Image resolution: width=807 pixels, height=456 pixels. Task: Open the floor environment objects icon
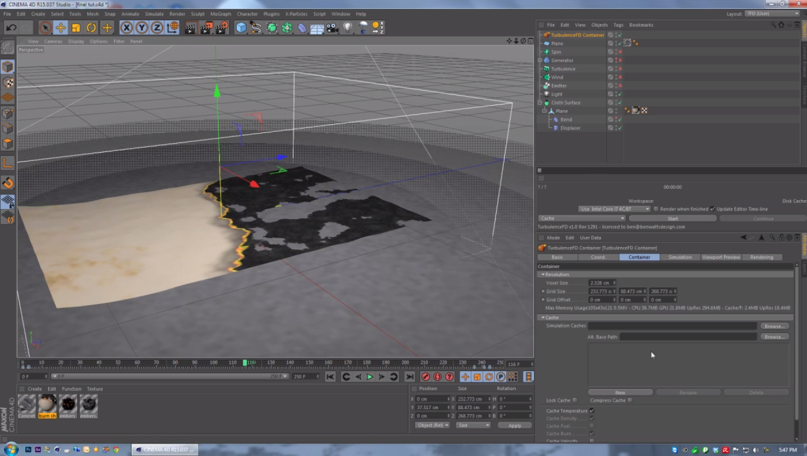317,27
